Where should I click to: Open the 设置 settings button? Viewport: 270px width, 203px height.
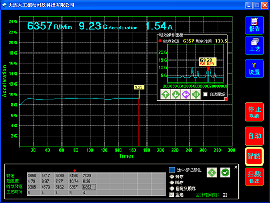point(254,69)
